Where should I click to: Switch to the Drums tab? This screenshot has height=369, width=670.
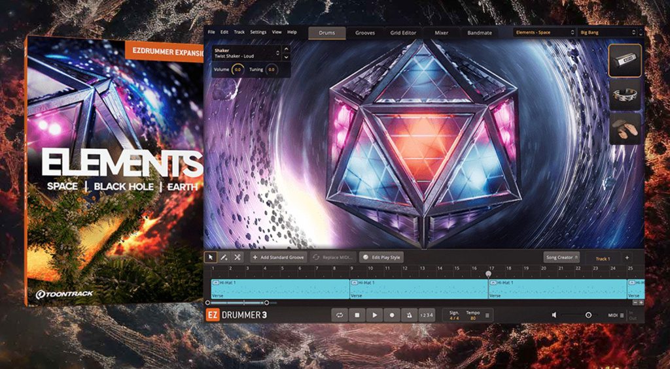point(327,33)
